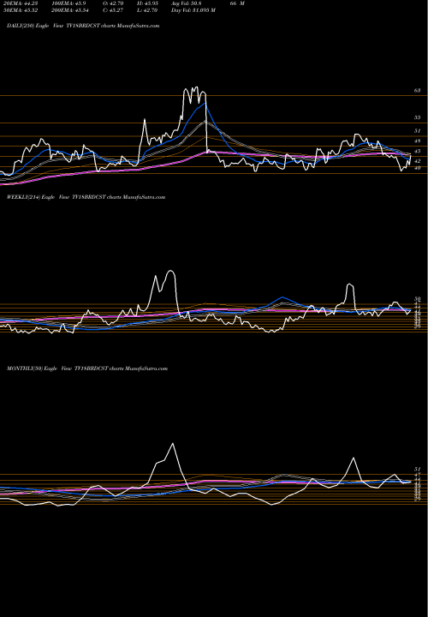
Task: Click the 63 price label on daily chart
Action: pyautogui.click(x=418, y=90)
